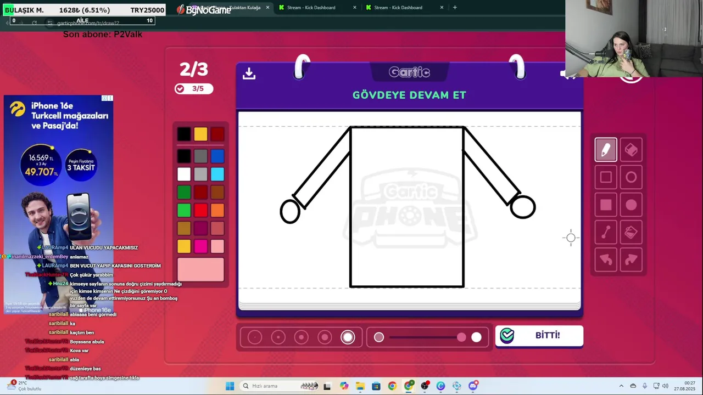The image size is (703, 395).
Task: Select the hollow rectangle shape tool
Action: (x=606, y=177)
